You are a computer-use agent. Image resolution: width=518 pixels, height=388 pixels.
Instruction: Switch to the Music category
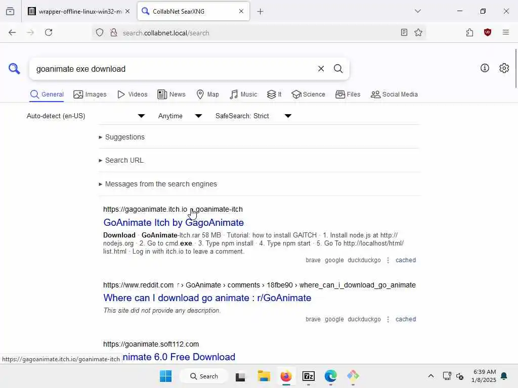coord(243,94)
